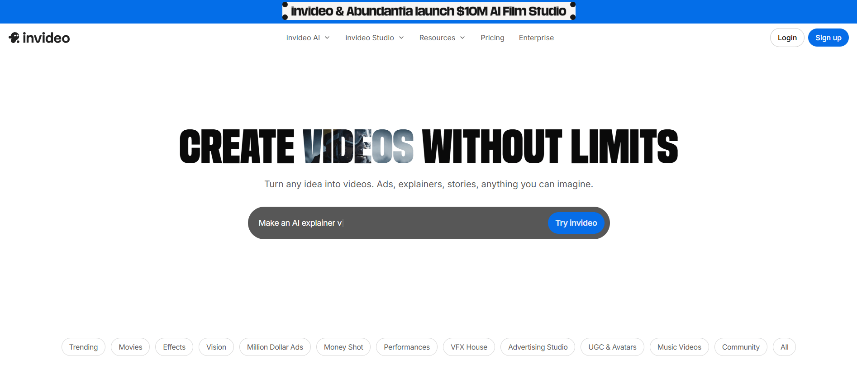
Task: Select the Movies category chip
Action: coord(130,347)
